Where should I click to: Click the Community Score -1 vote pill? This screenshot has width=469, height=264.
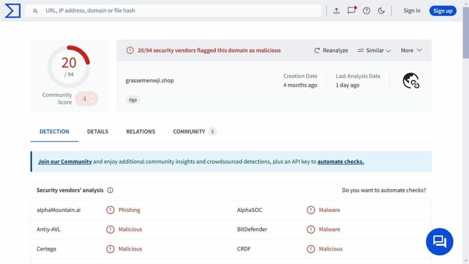(87, 99)
